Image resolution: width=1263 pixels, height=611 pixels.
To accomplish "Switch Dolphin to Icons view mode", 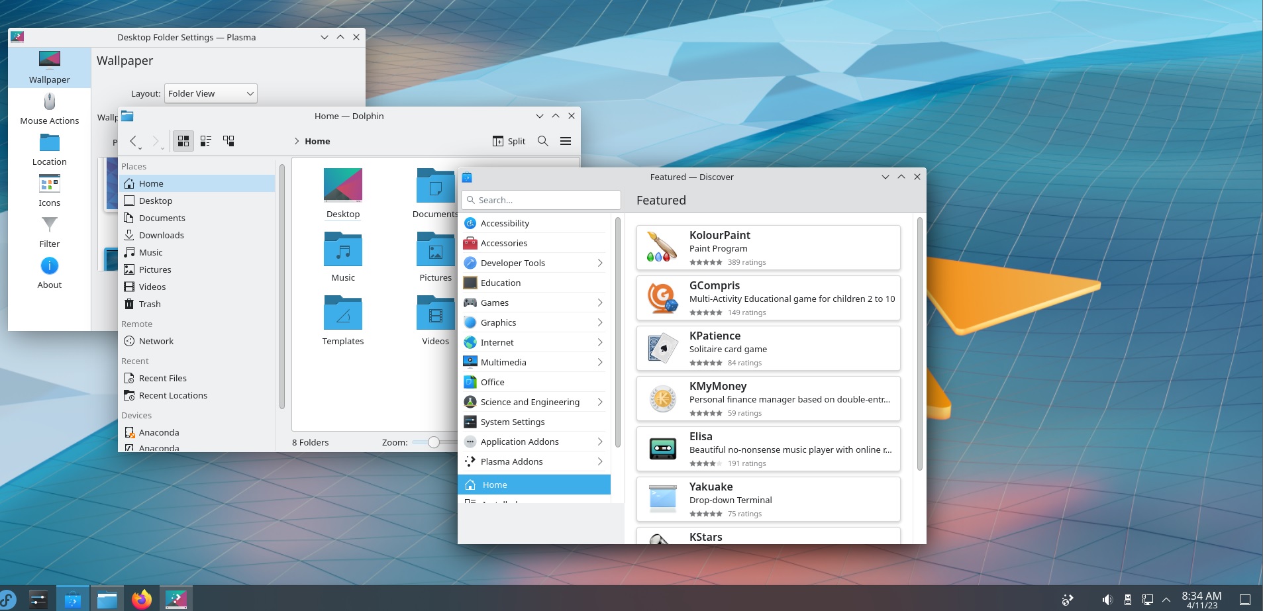I will pyautogui.click(x=183, y=141).
